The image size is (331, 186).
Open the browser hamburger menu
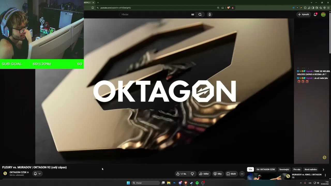[328, 8]
